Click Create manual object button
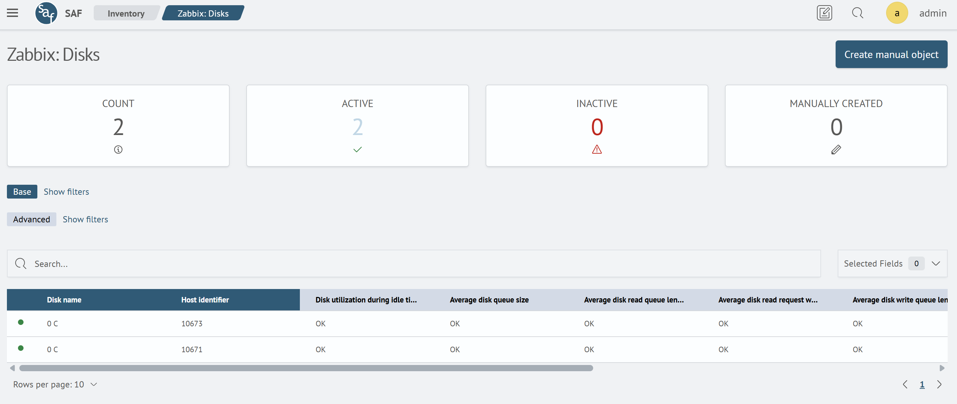 click(x=891, y=55)
